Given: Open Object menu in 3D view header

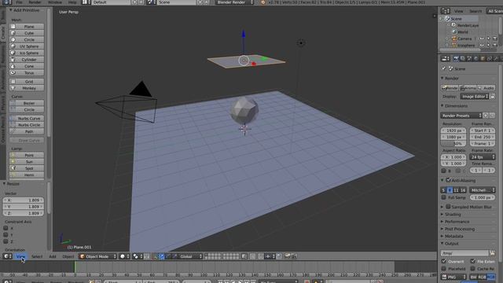Looking at the screenshot, I should [x=68, y=256].
